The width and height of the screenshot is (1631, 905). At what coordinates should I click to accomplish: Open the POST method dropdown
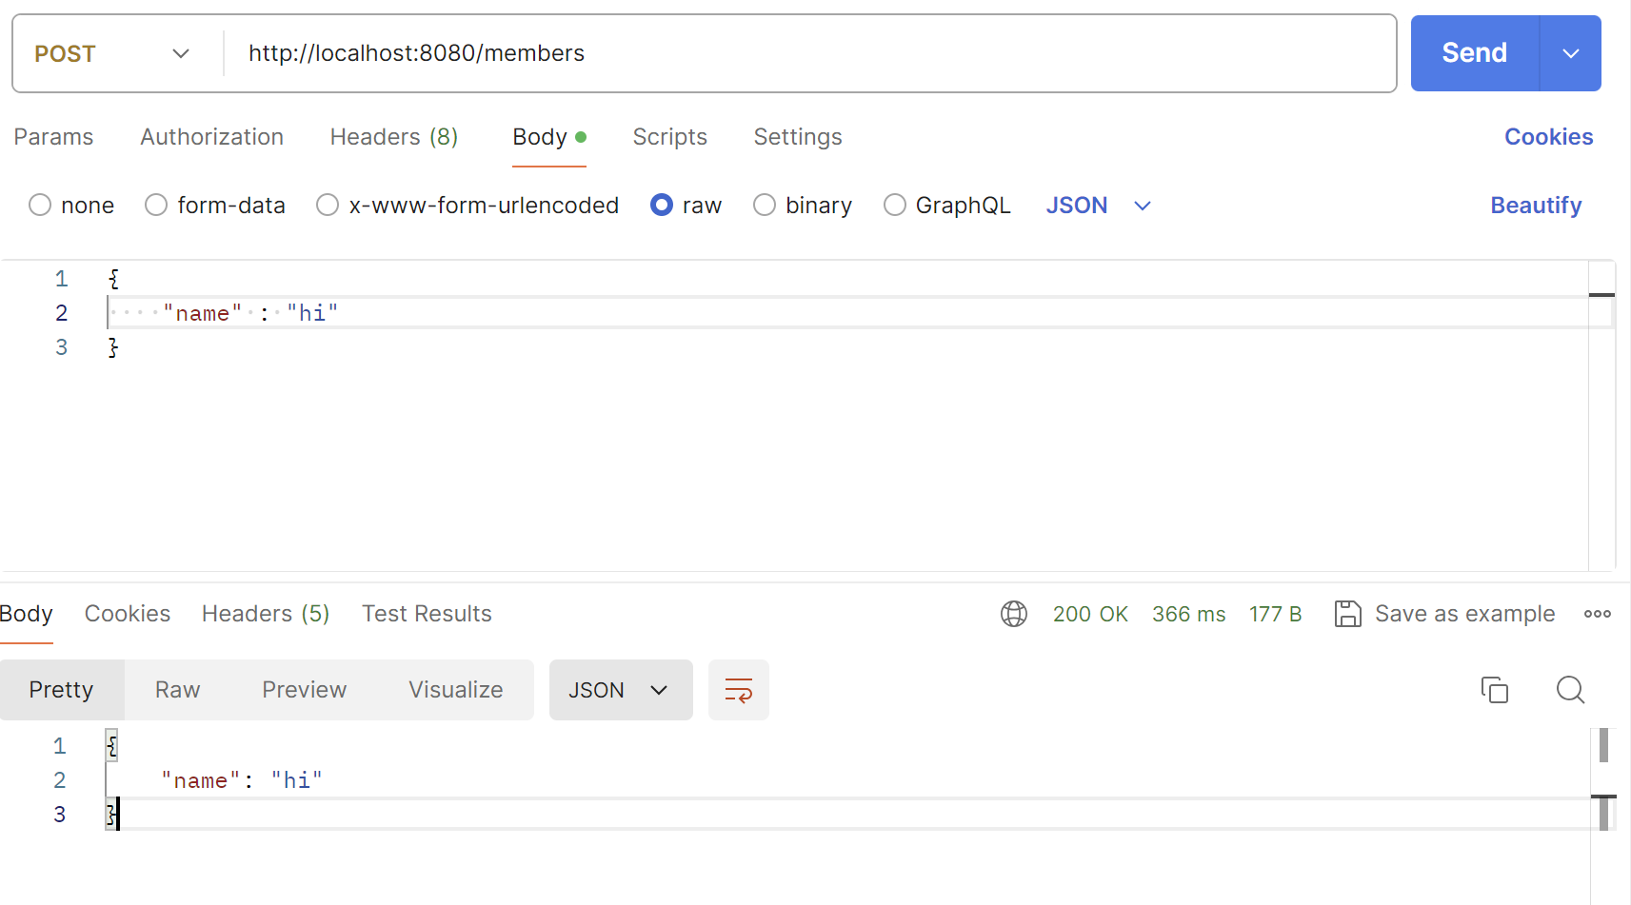pyautogui.click(x=112, y=53)
